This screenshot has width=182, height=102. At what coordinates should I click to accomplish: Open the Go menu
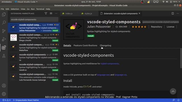28,9
